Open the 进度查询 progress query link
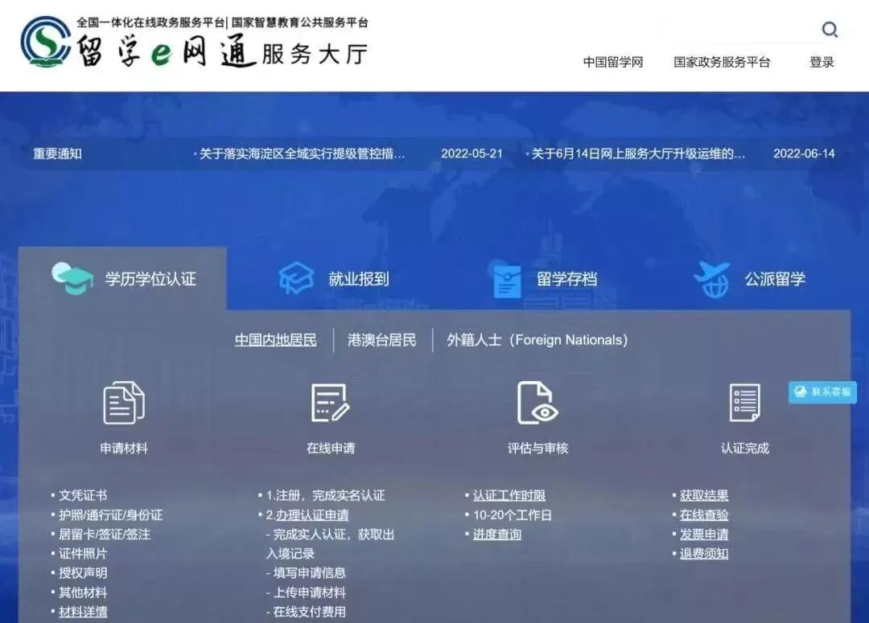869x623 pixels. pyautogui.click(x=496, y=534)
